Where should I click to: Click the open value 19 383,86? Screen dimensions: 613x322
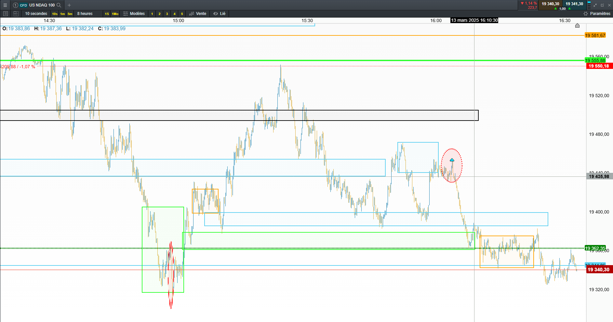19,29
